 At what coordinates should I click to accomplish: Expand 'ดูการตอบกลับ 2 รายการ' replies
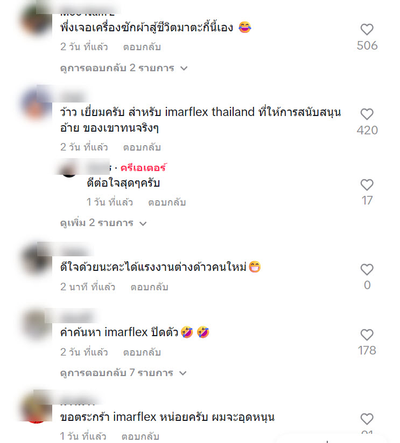124,68
